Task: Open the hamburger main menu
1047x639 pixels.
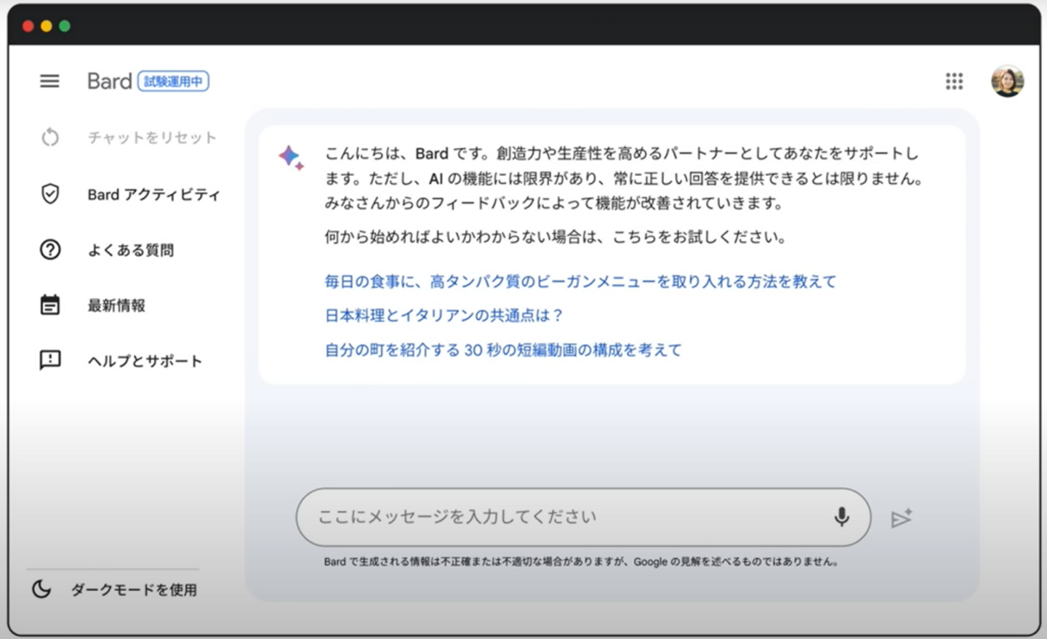Action: click(x=49, y=81)
